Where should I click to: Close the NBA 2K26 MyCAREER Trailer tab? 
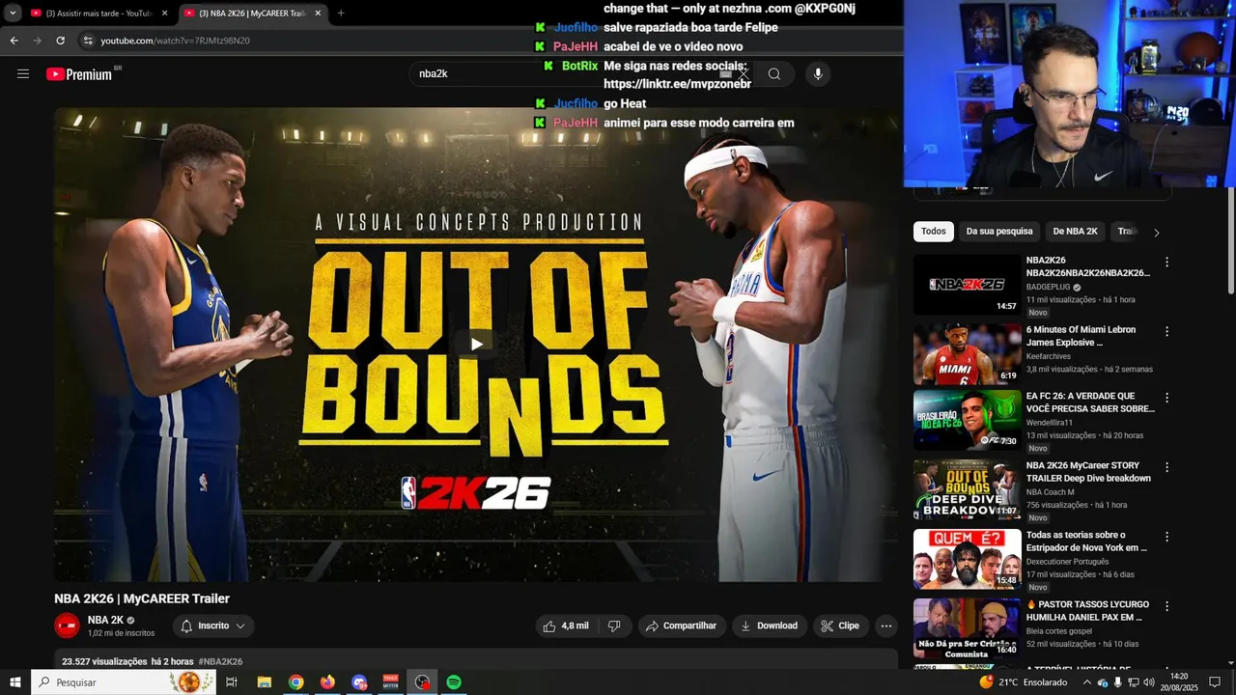click(317, 14)
